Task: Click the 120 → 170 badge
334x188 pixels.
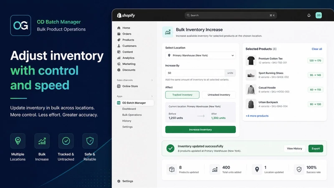Action: coord(315,61)
